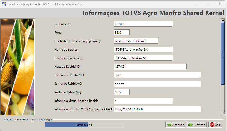The height and width of the screenshot is (131, 227).
Task: Click the IzPack icon in the title bar
Action: click(4, 4)
